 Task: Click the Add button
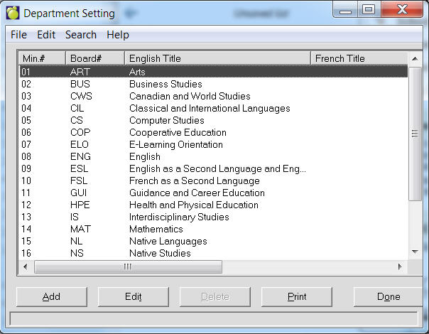pyautogui.click(x=51, y=297)
